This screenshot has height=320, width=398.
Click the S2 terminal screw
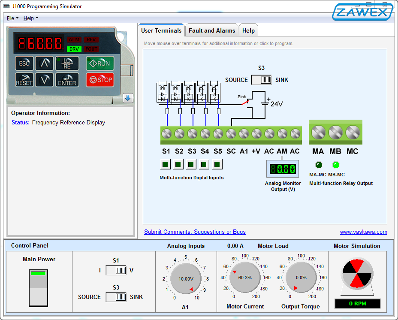pos(179,133)
